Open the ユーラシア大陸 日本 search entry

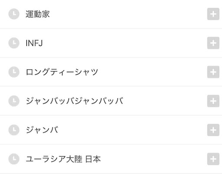click(63, 159)
